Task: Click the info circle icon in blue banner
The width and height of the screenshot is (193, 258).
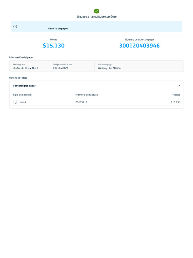Action: 15,26
